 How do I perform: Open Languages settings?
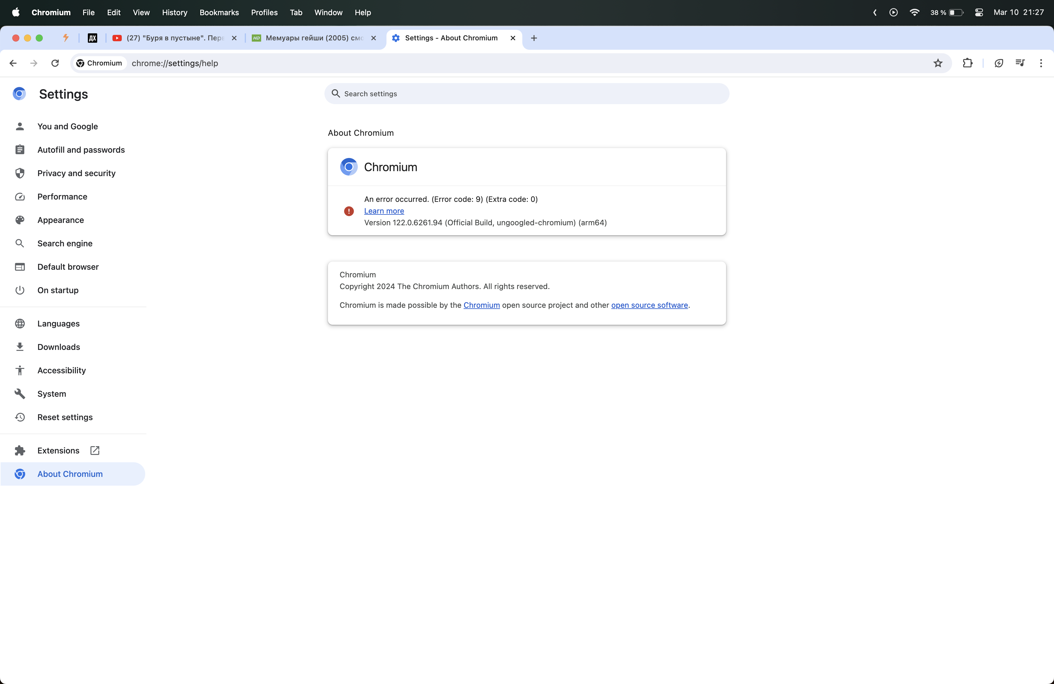(73, 324)
